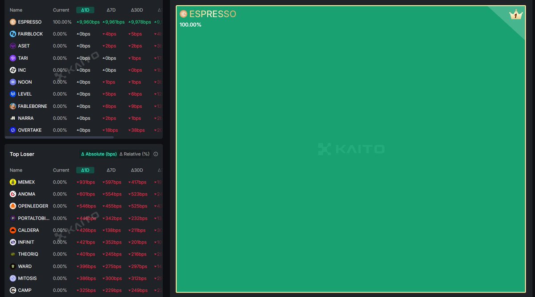The height and width of the screenshot is (297, 535).
Task: Click the ANOMA project icon
Action: coord(13,194)
